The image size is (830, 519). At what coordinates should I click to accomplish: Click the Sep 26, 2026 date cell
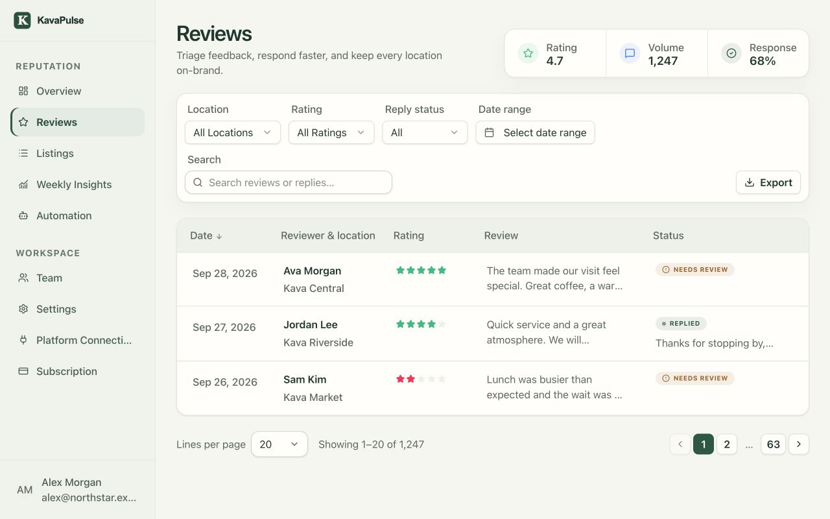coord(225,382)
